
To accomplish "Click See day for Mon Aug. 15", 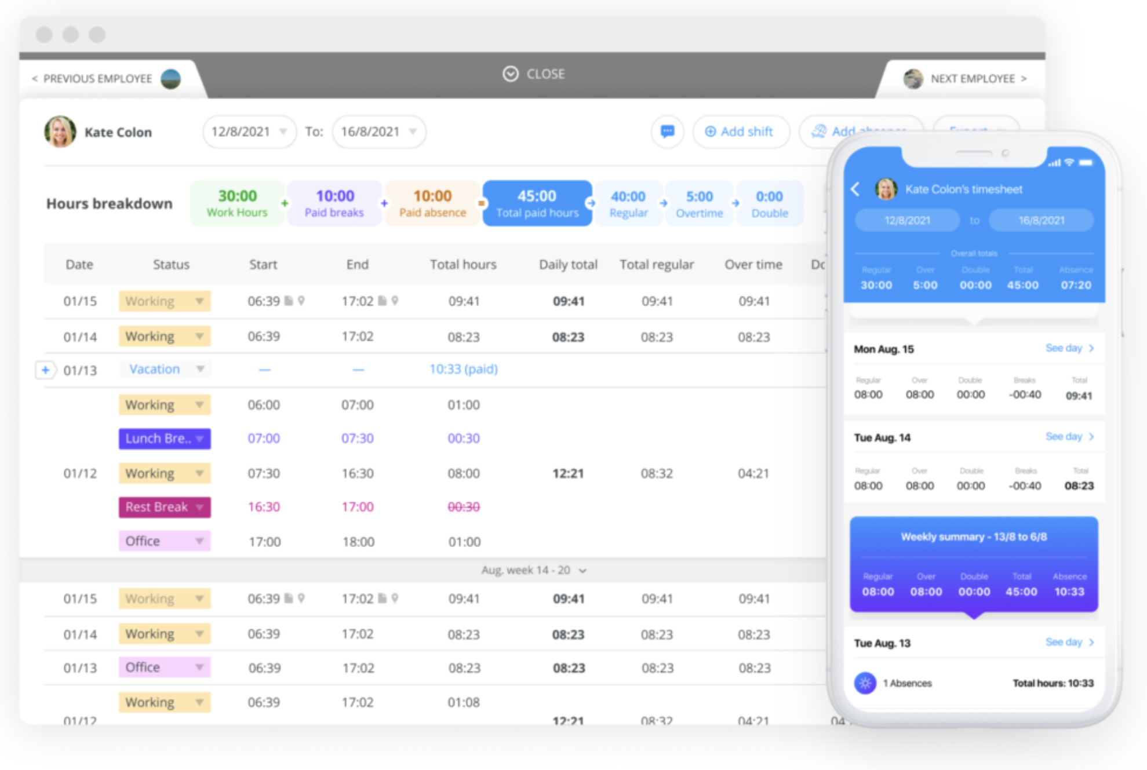I will [1066, 348].
